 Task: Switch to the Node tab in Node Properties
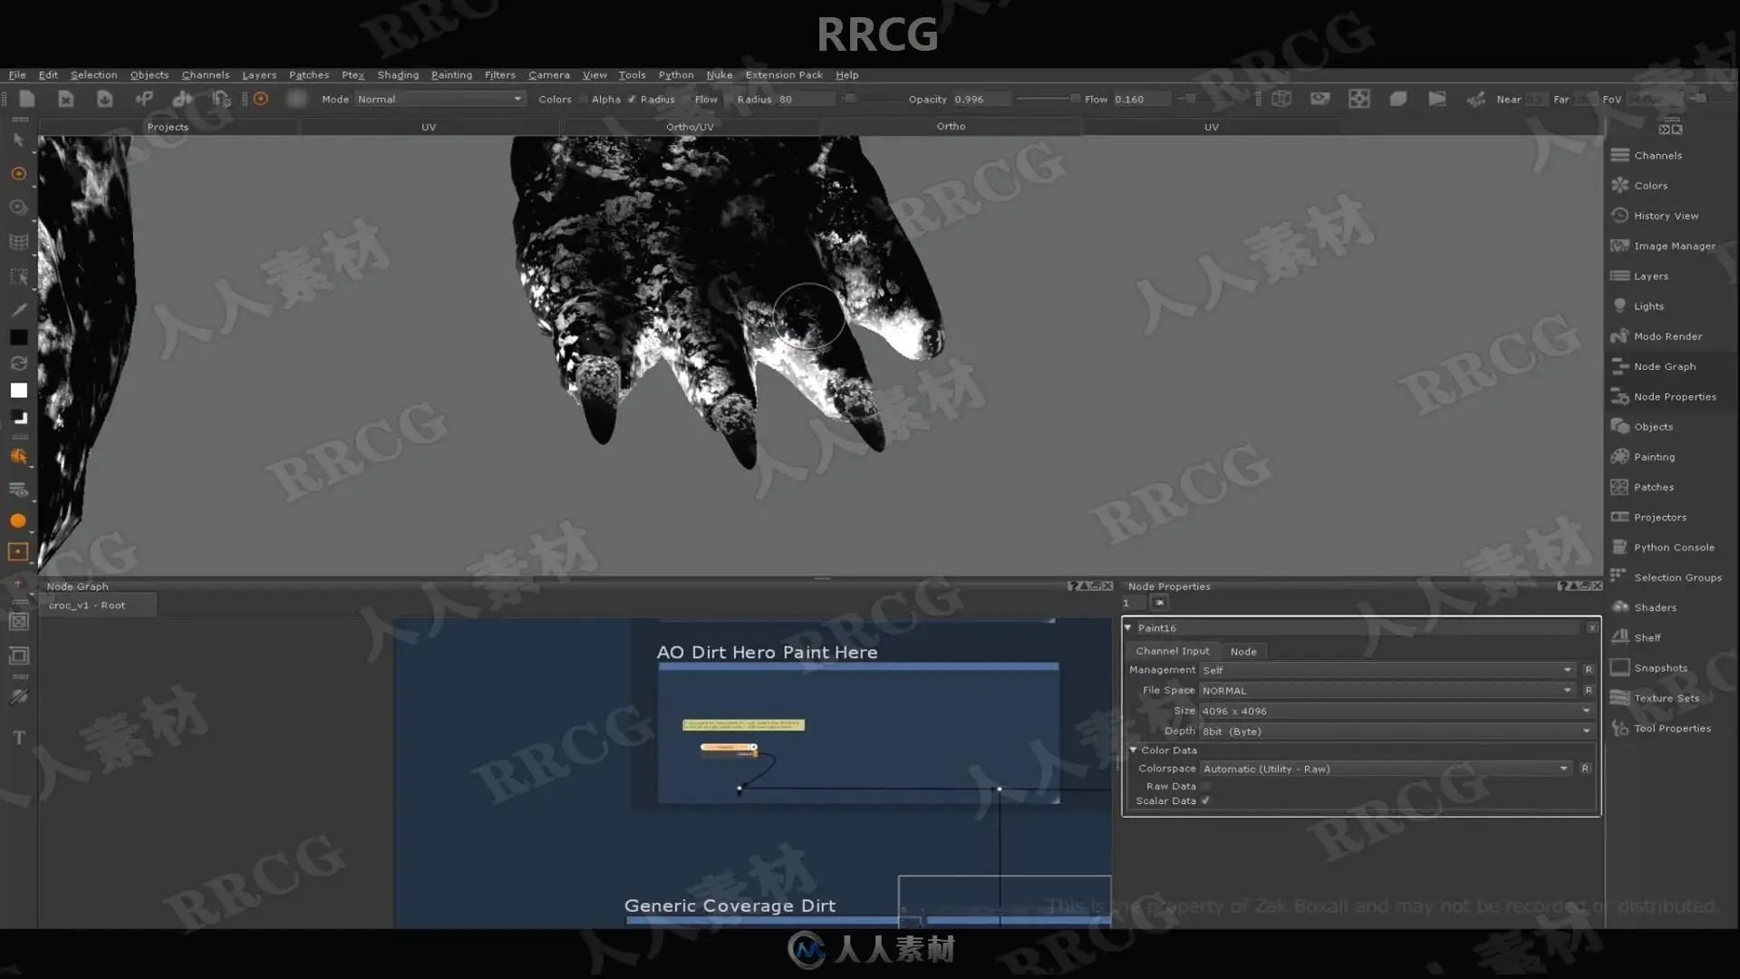[1243, 652]
